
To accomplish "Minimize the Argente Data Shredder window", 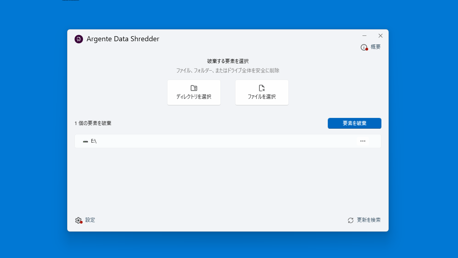I will tap(365, 35).
